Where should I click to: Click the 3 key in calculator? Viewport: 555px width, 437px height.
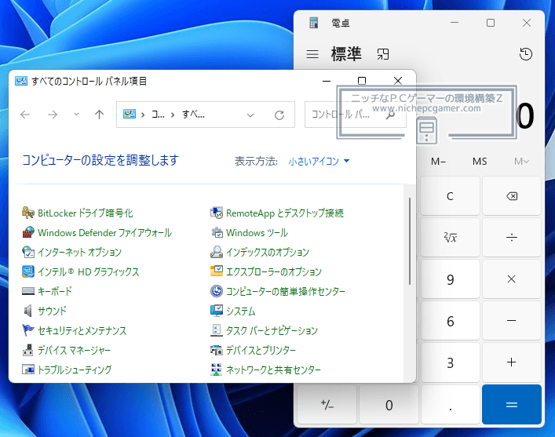point(450,362)
